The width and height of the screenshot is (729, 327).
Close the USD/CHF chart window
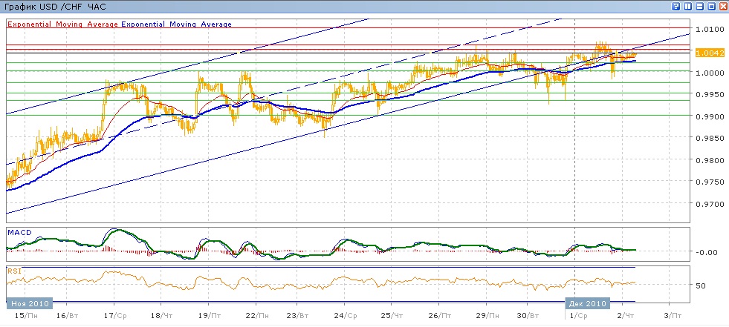(723, 6)
